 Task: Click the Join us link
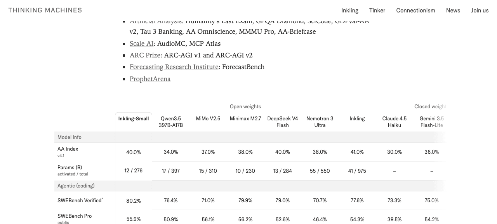(480, 10)
